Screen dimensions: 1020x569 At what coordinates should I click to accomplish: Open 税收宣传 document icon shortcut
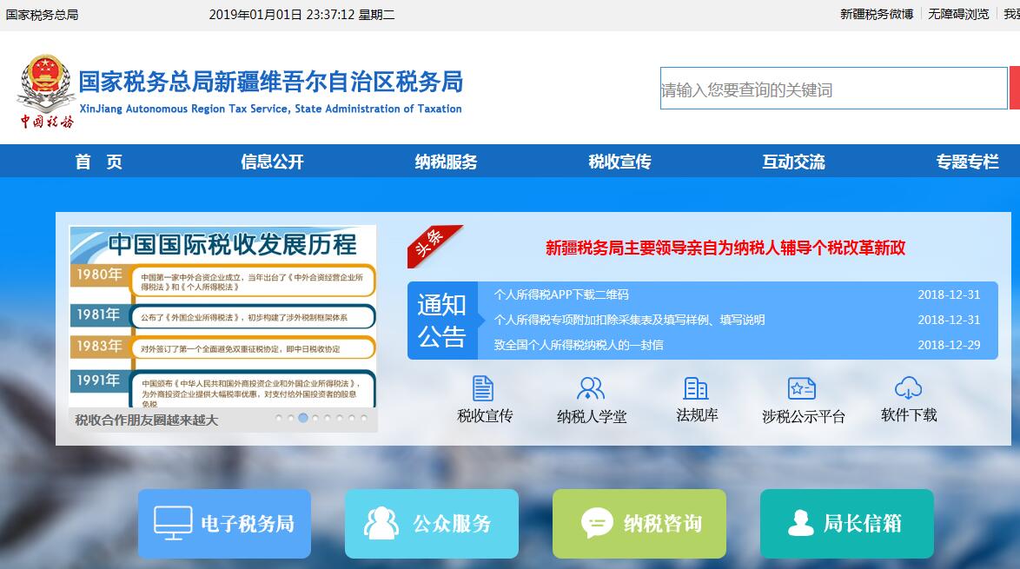[x=483, y=388]
